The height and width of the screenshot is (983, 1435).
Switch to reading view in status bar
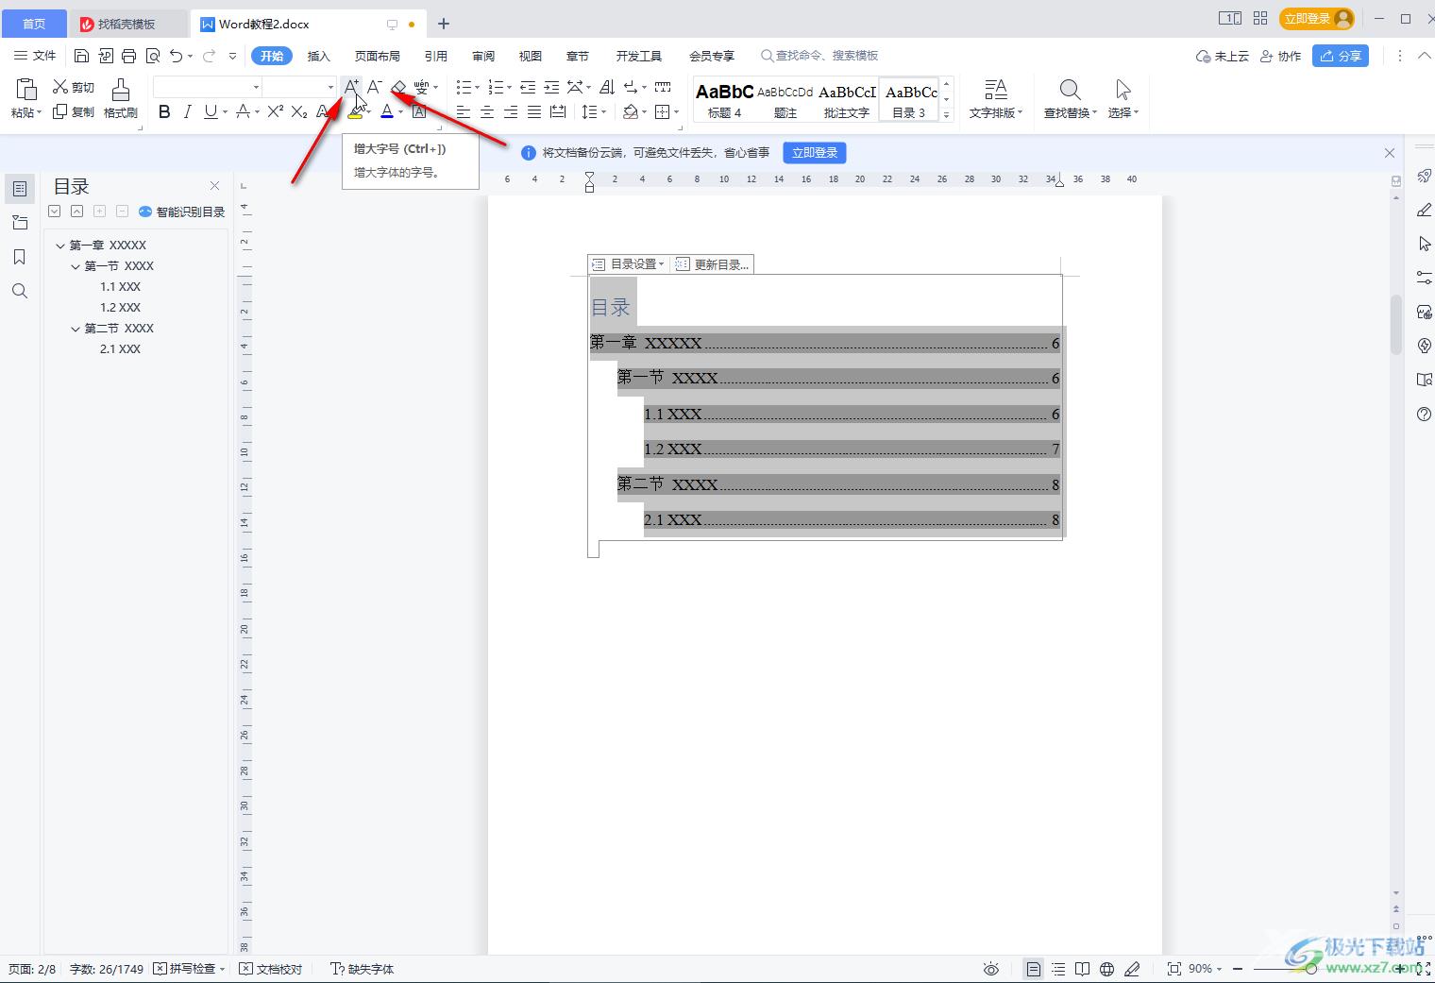coord(1083,969)
